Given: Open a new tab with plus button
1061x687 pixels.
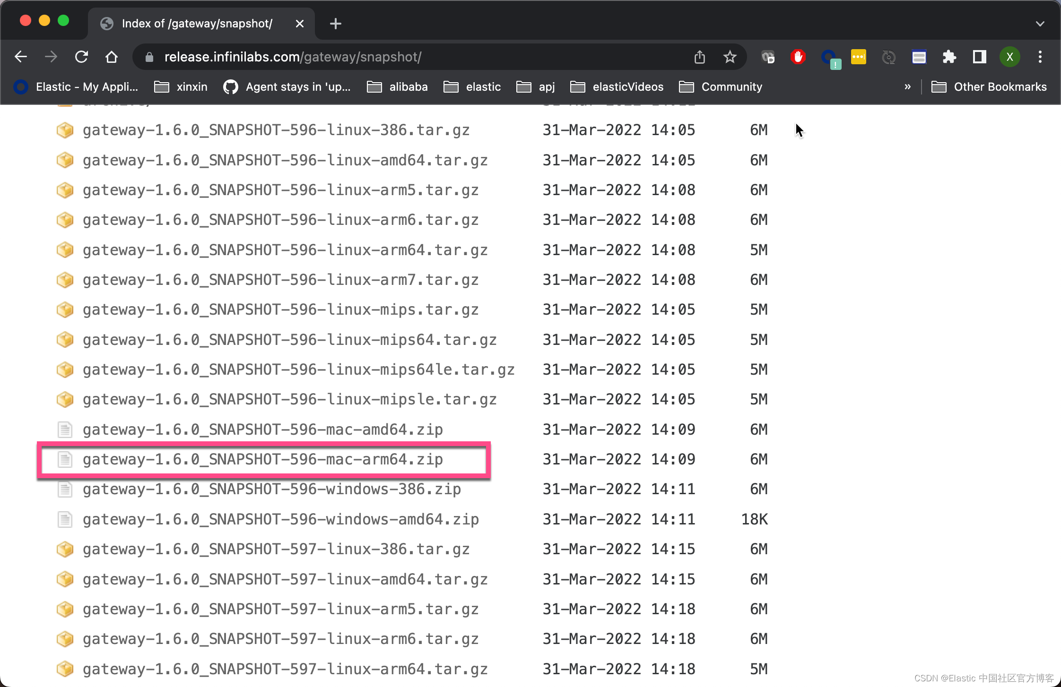Looking at the screenshot, I should pos(335,24).
